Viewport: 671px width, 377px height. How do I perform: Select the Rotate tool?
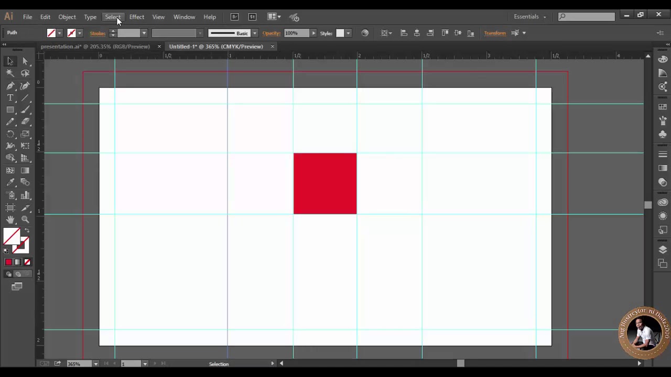pos(10,134)
